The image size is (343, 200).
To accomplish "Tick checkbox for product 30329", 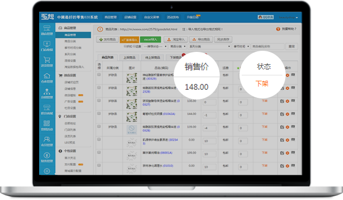I will coord(99,75).
